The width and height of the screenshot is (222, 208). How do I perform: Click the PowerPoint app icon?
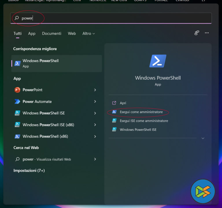pyautogui.click(x=17, y=90)
